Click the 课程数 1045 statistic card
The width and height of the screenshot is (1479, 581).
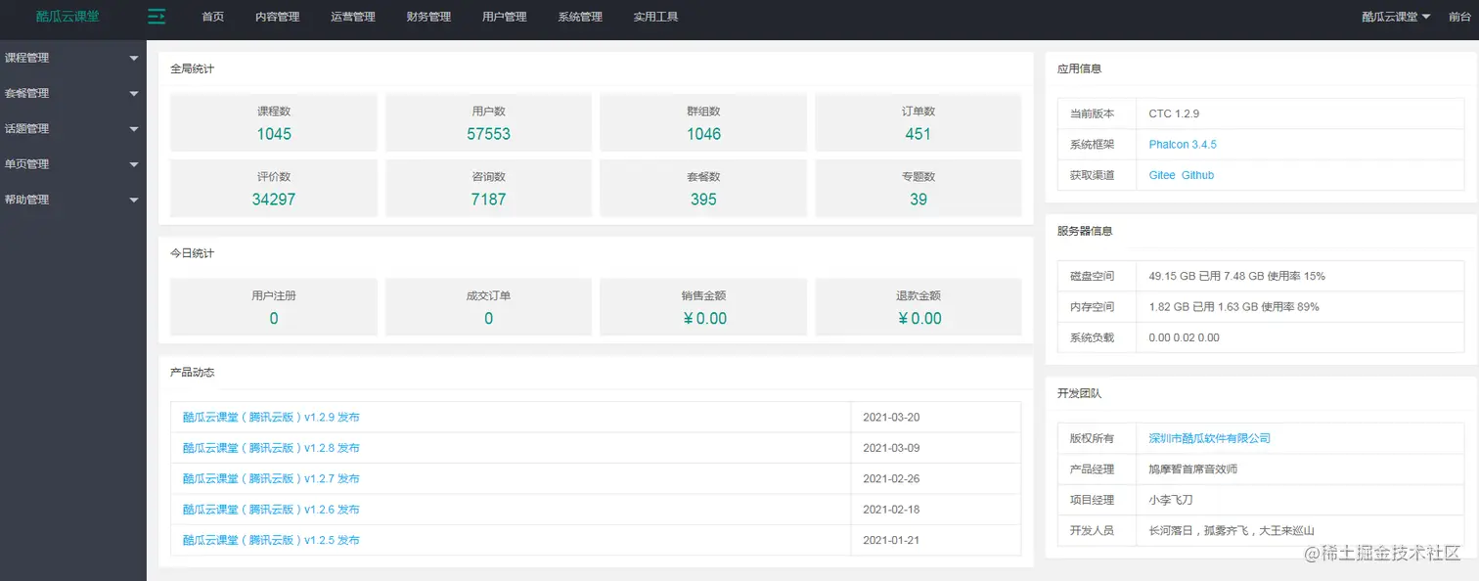(274, 122)
